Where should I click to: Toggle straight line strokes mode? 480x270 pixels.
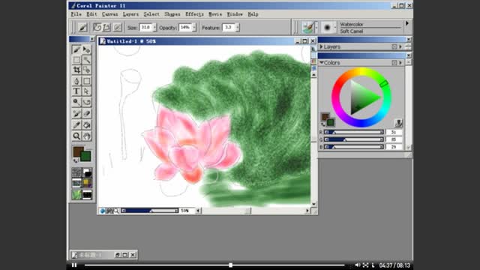pos(106,28)
